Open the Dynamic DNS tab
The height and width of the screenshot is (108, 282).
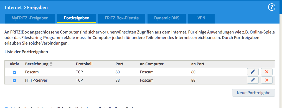167,18
